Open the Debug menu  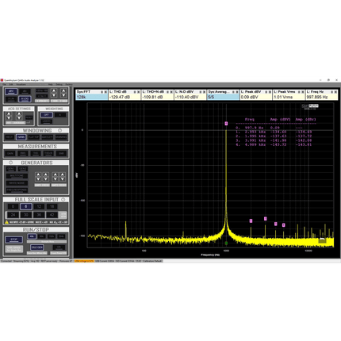tap(59, 84)
